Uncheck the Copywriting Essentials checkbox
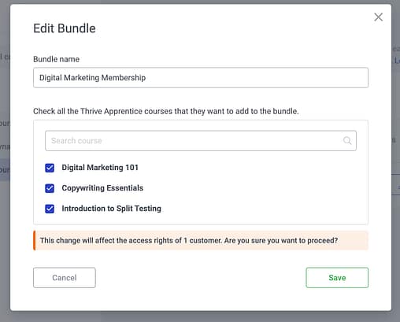Viewport: 400px width, 322px height. [x=50, y=188]
